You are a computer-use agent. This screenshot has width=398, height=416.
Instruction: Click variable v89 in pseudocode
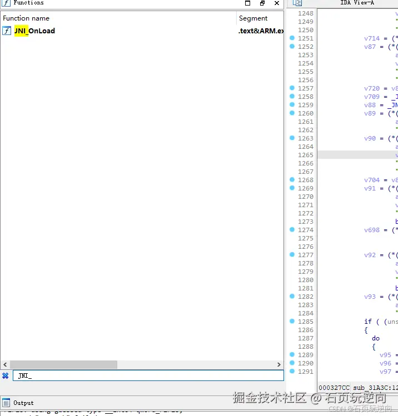tap(370, 113)
